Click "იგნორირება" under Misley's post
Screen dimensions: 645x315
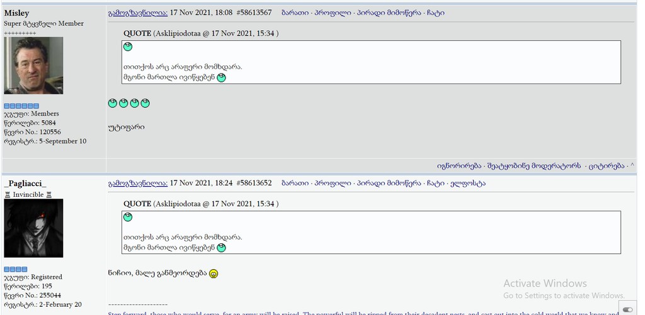pos(459,166)
